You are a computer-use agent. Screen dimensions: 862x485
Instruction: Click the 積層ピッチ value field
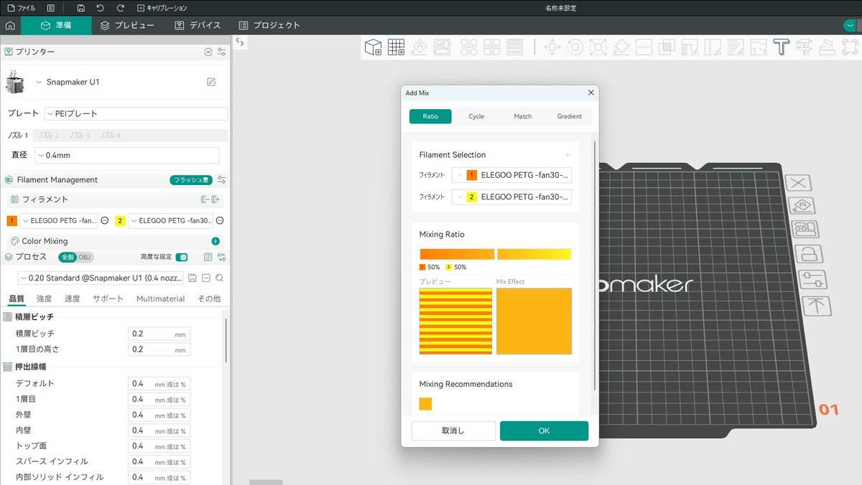(x=159, y=334)
